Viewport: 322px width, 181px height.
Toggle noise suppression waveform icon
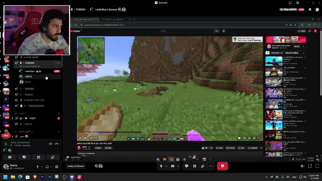(x=51, y=144)
